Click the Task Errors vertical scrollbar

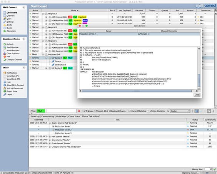(199, 68)
